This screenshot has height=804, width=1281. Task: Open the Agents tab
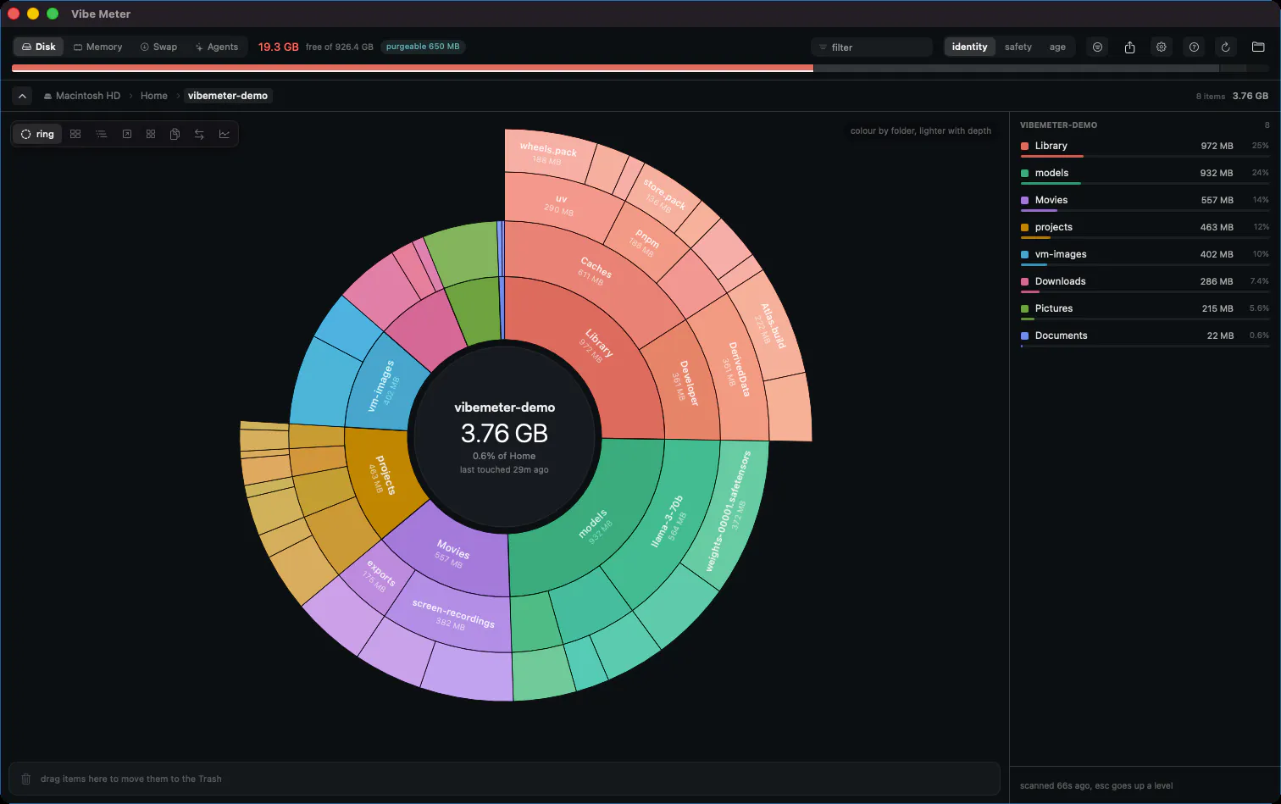216,47
